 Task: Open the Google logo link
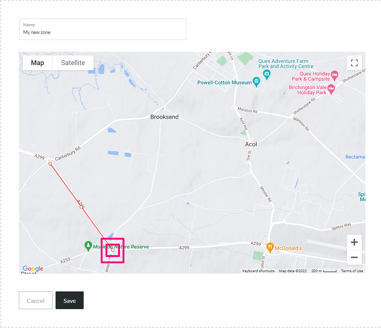(33, 268)
